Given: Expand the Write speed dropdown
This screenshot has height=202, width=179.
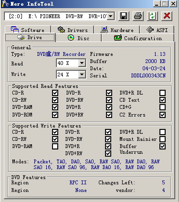Looking at the screenshot, I should click(x=82, y=74).
